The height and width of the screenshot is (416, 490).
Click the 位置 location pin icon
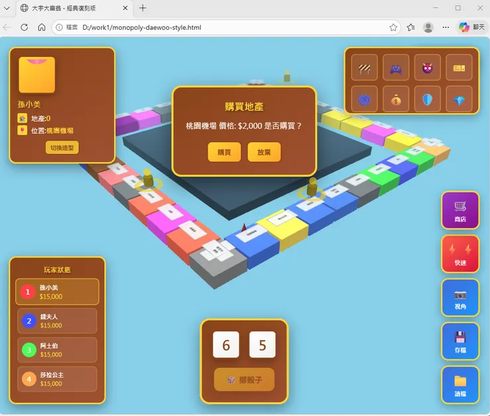tap(23, 130)
